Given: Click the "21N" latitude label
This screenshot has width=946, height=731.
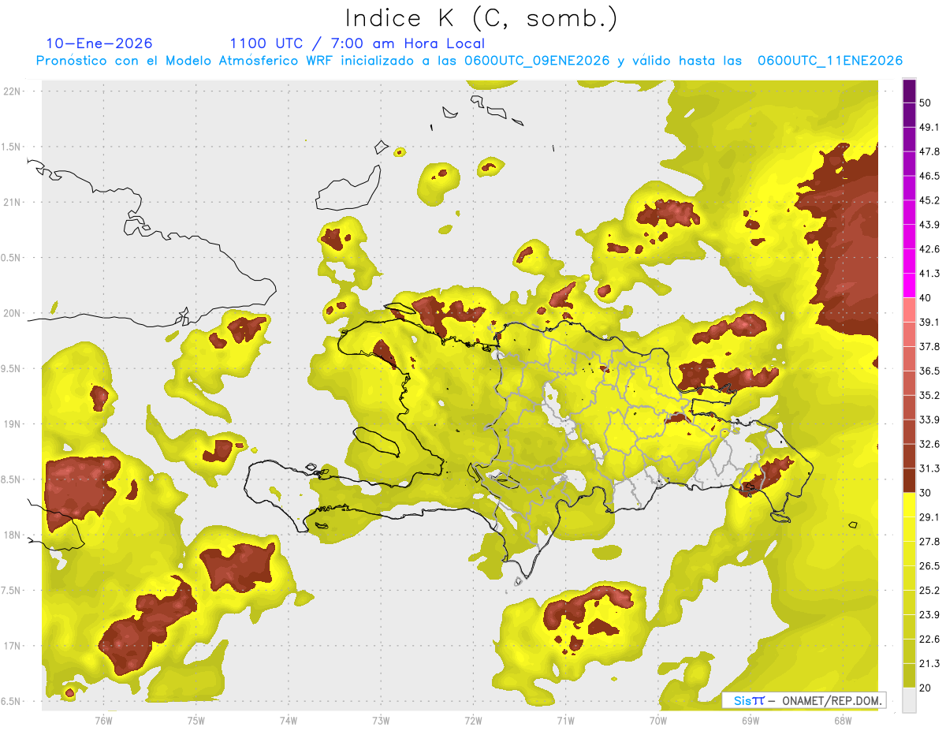Looking at the screenshot, I should 13,202.
